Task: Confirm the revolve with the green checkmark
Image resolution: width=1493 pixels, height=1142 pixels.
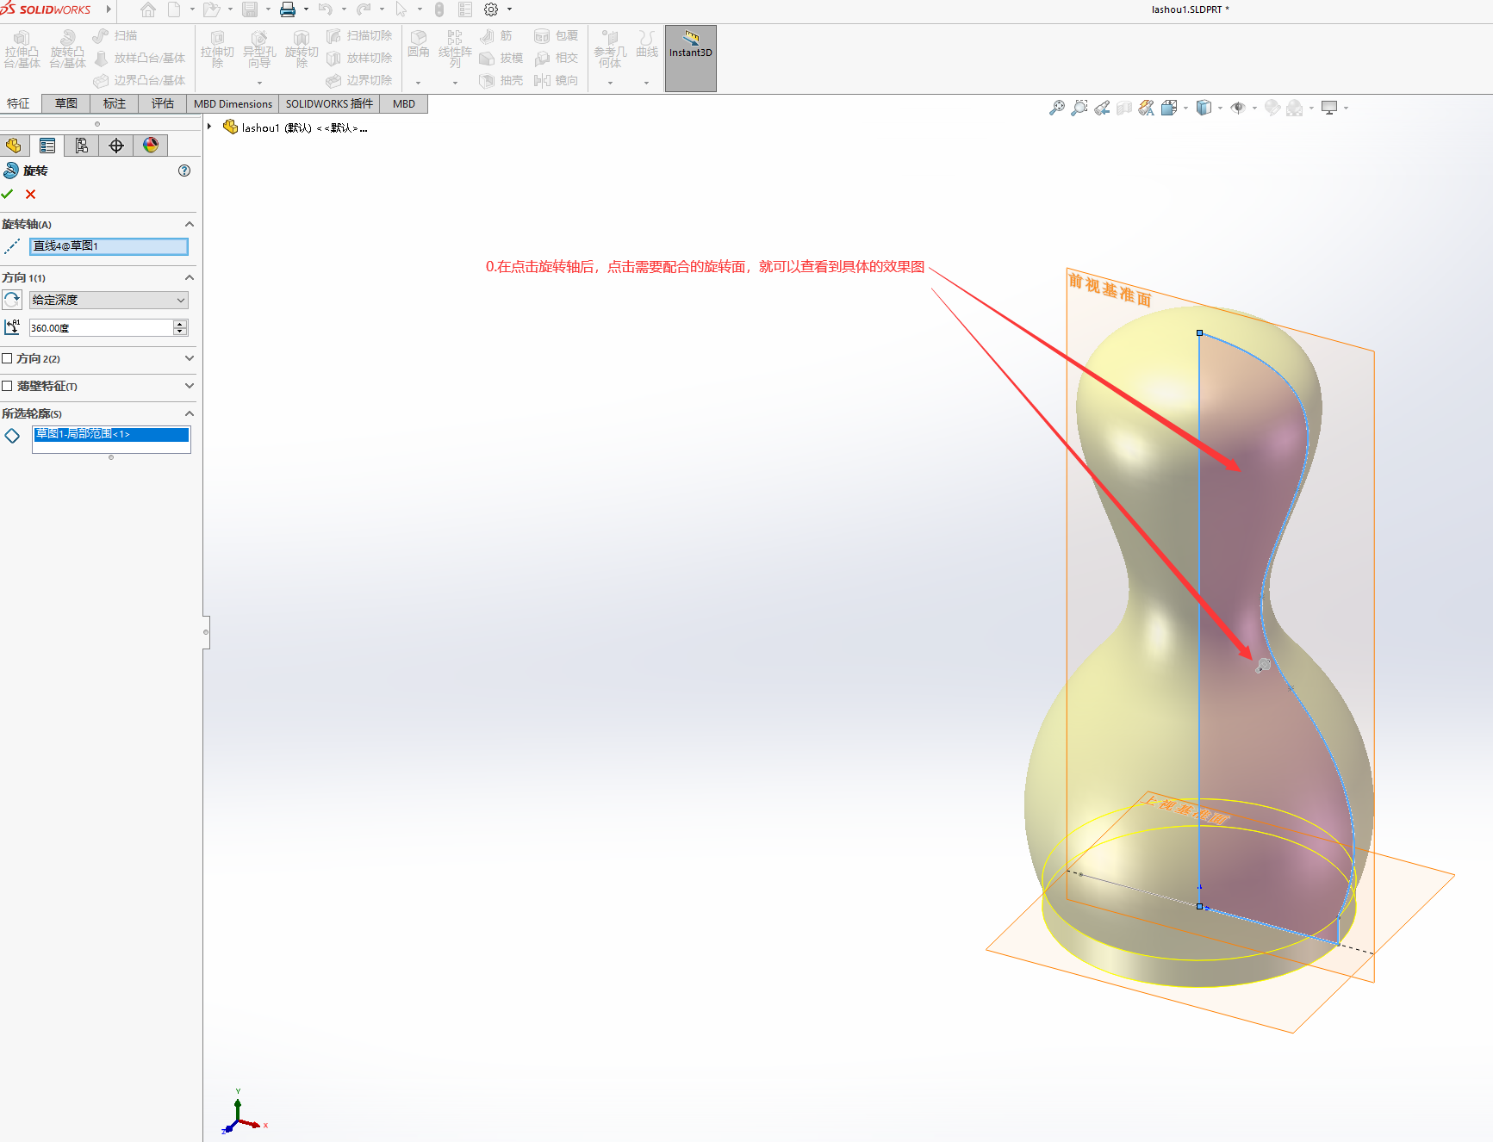Action: [8, 195]
